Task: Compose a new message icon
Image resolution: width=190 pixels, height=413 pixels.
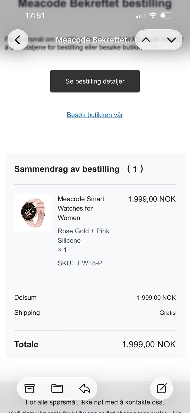Action: [162, 388]
